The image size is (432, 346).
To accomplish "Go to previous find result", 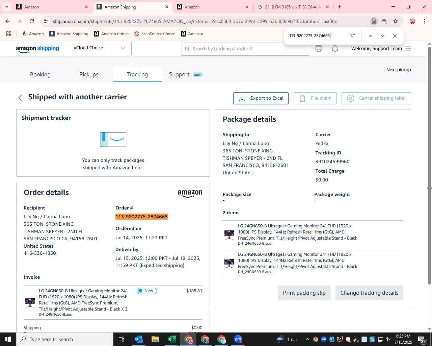I will click(370, 36).
